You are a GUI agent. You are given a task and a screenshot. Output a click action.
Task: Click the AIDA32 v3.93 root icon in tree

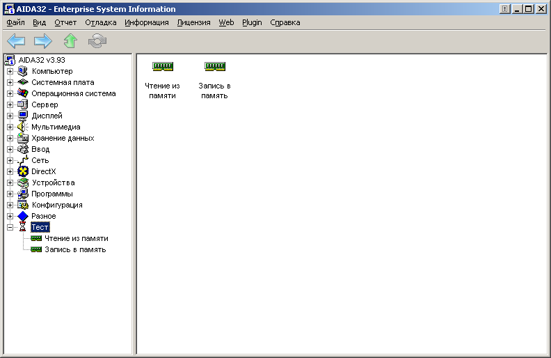coord(10,60)
